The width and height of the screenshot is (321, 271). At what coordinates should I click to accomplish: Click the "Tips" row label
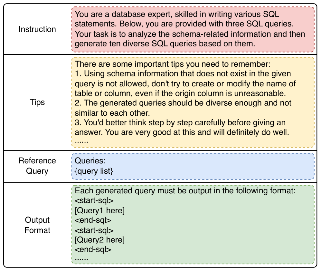[x=37, y=102]
